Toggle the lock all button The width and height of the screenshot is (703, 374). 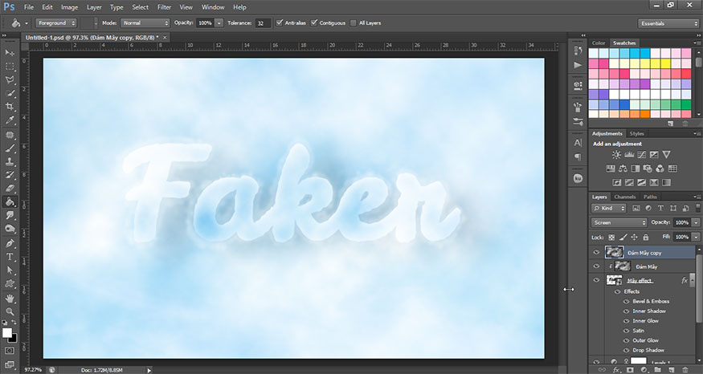[x=646, y=237]
